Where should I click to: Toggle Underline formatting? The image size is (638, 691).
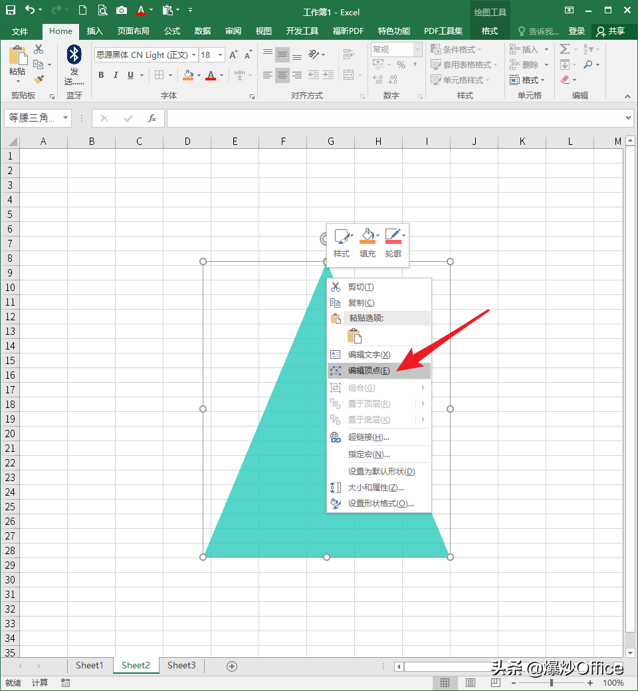pyautogui.click(x=130, y=75)
